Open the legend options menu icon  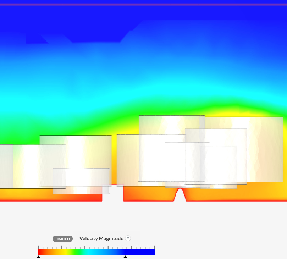pos(128,238)
